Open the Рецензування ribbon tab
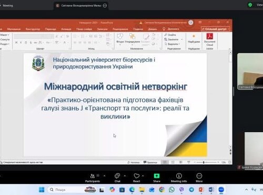Viewport: 263px width, 195px height. (x=120, y=29)
